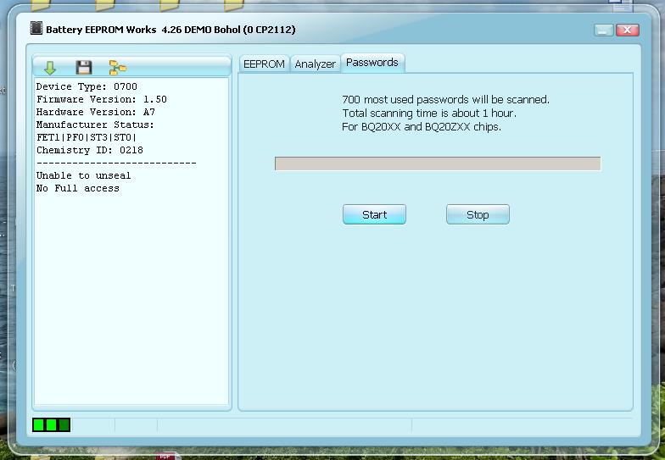Click the 'Firmware Version: 1.50' line

tap(101, 99)
